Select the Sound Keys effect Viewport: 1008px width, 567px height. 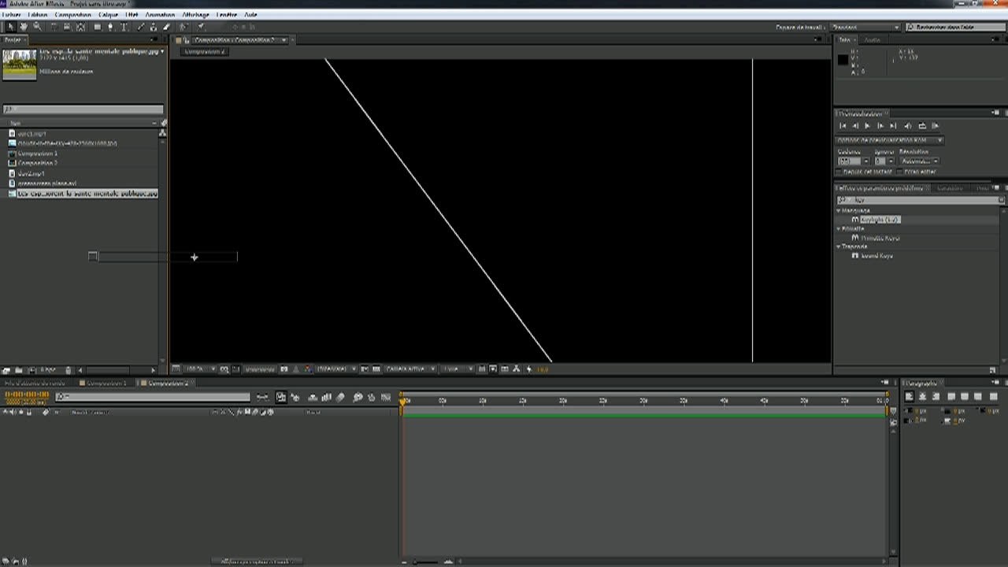click(876, 255)
